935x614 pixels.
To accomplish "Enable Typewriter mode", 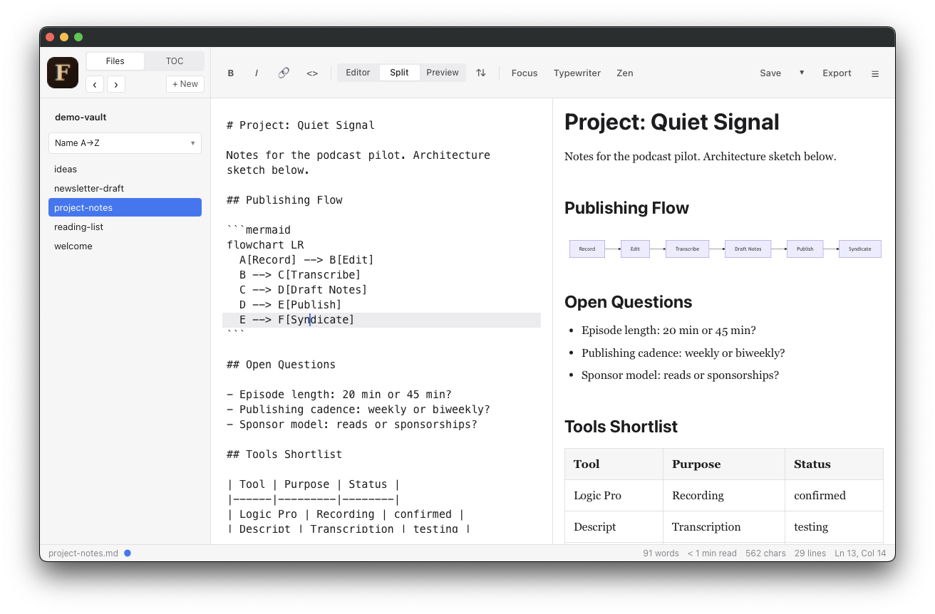I will 577,73.
